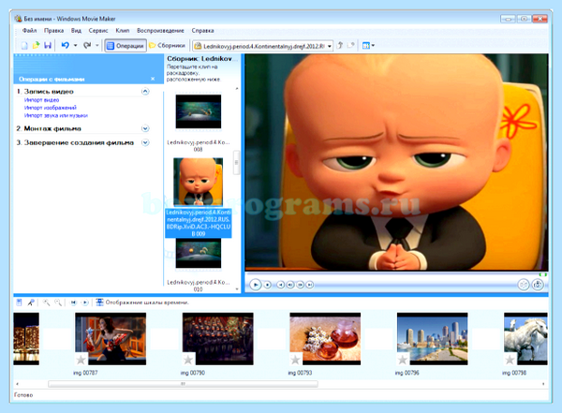Click the video effect star on img 00790

pyautogui.click(x=188, y=359)
